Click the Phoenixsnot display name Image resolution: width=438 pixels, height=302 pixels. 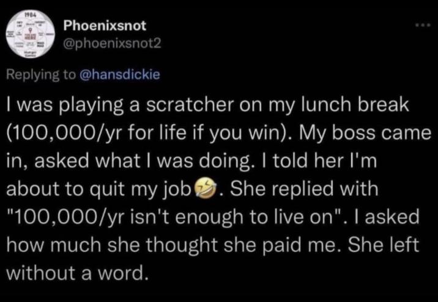click(x=103, y=27)
